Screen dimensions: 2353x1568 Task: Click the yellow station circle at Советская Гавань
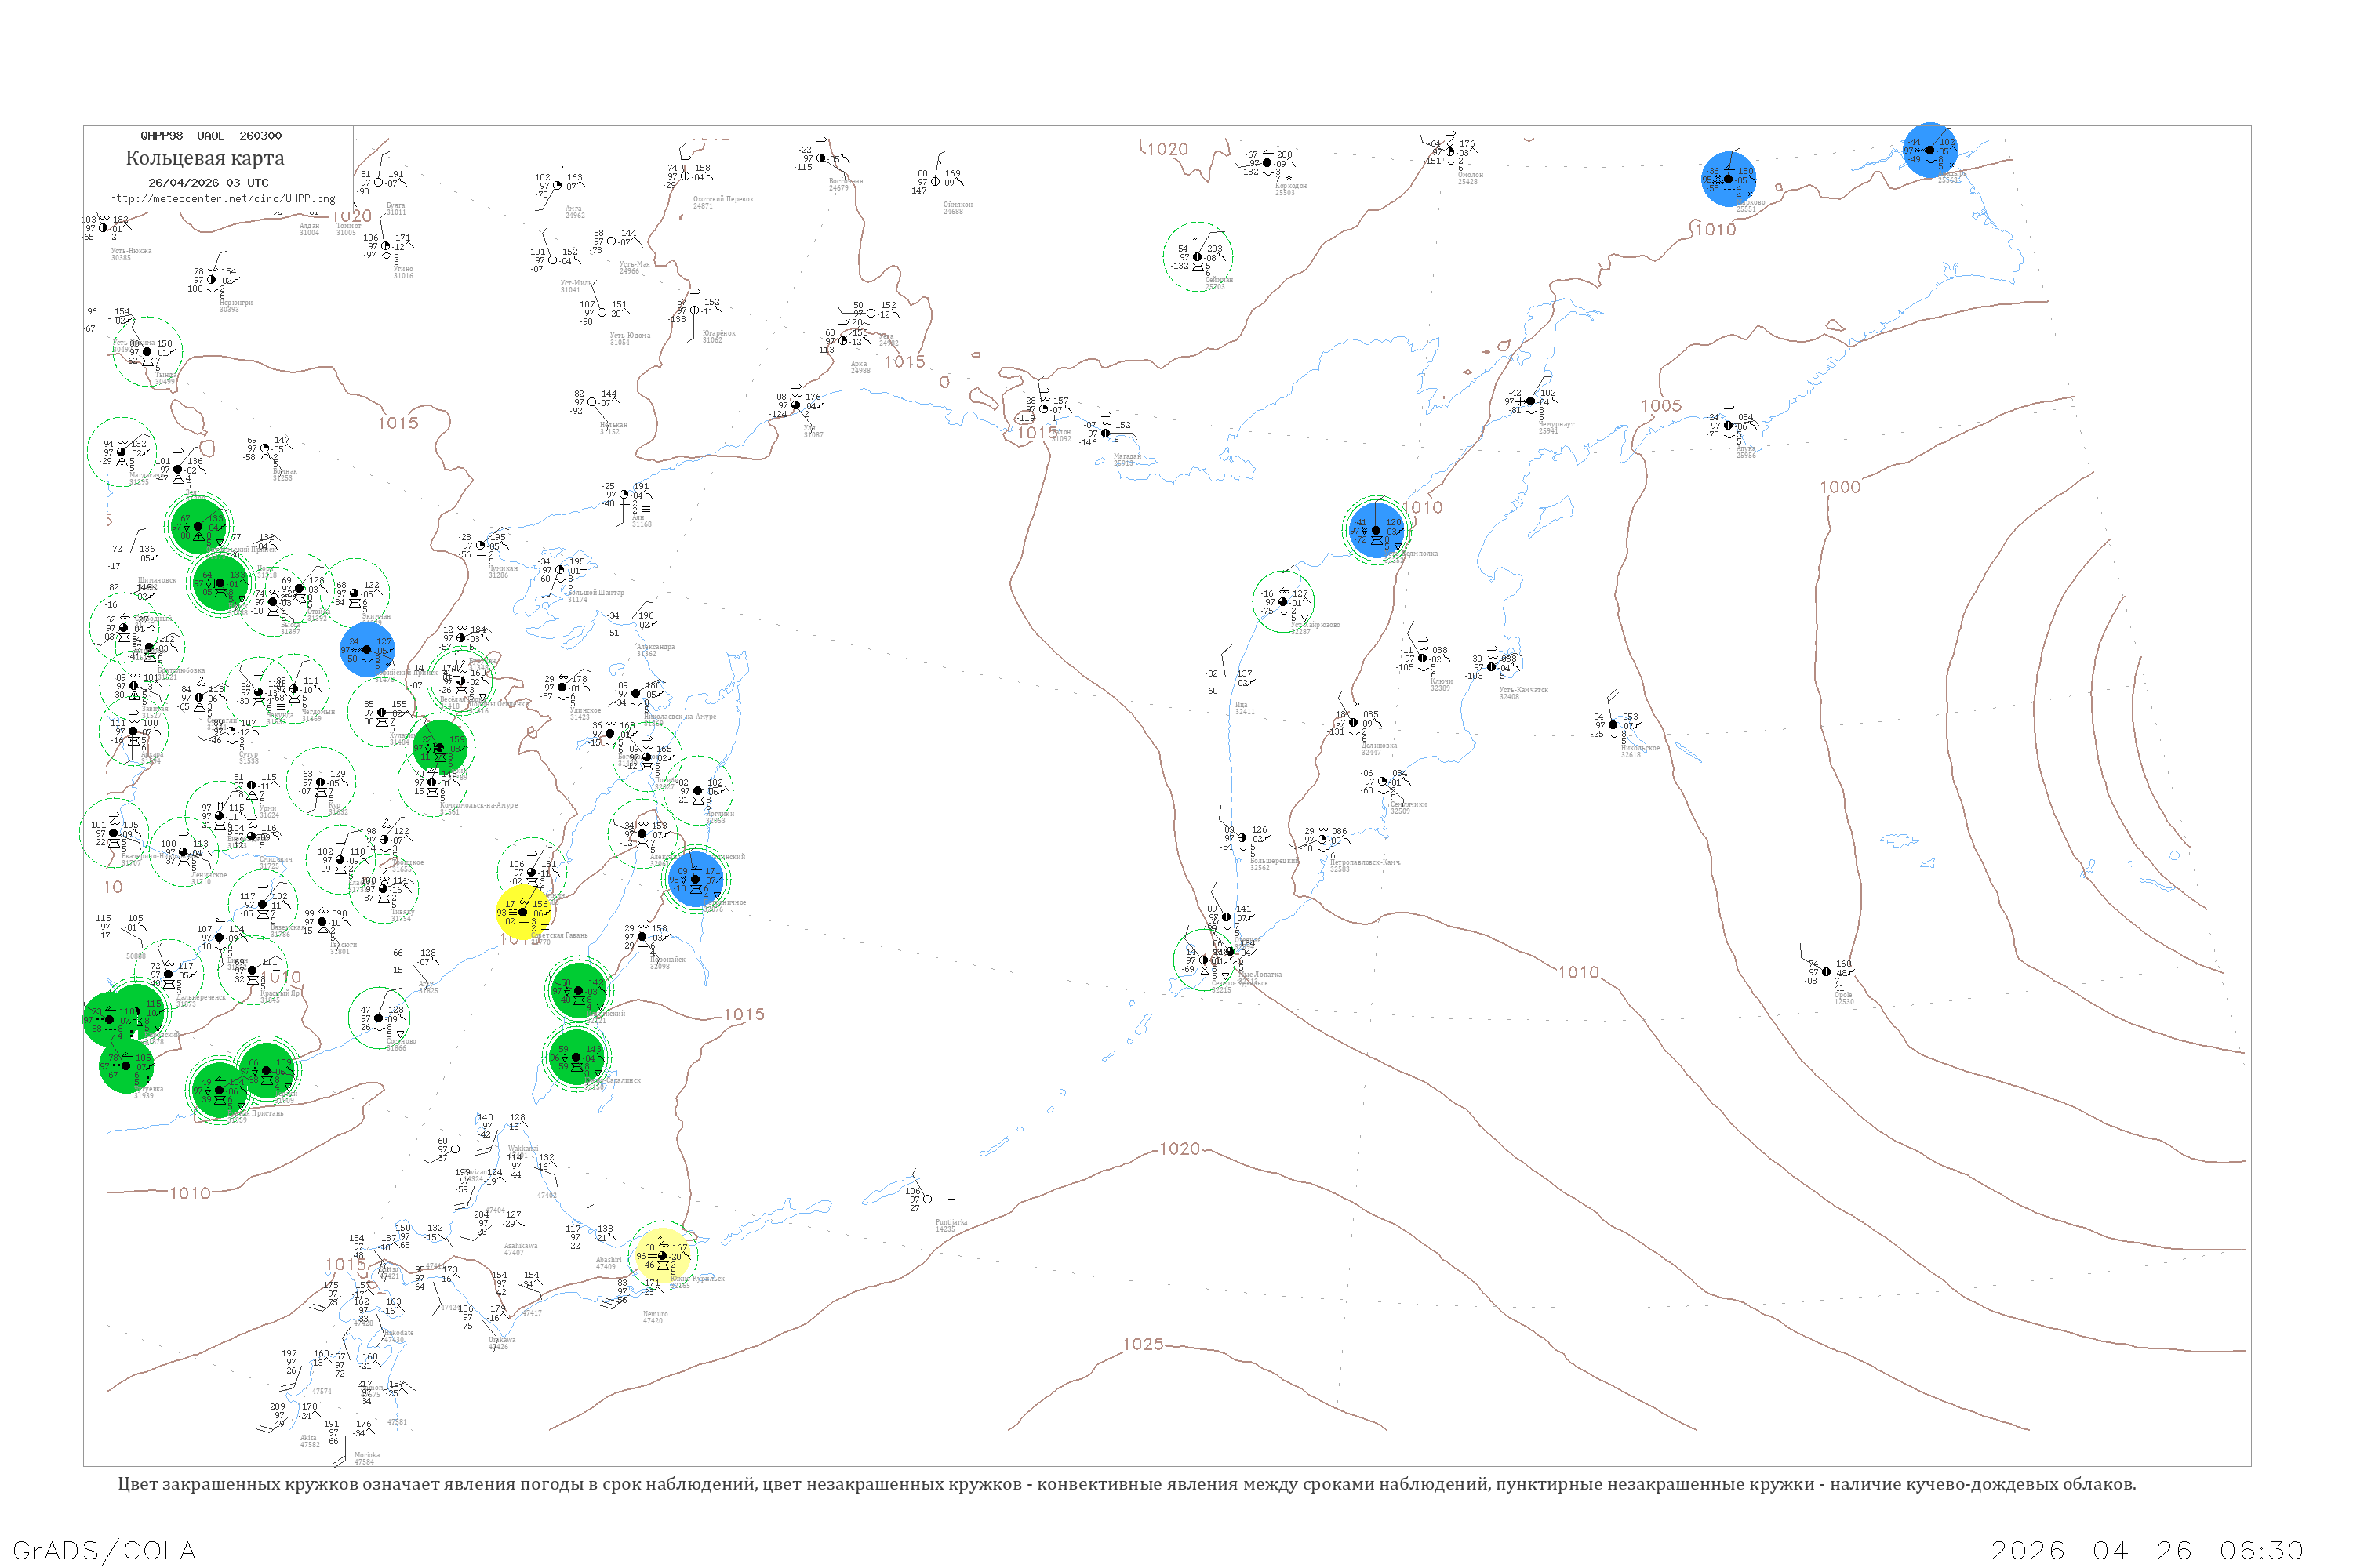point(523,912)
